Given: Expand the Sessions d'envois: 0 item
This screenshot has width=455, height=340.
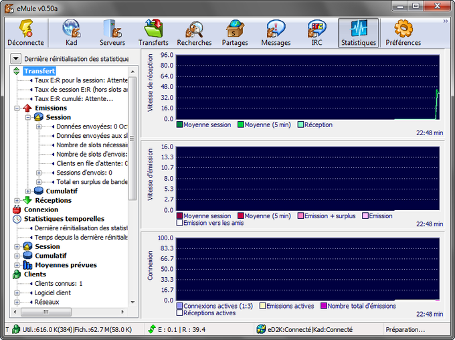Looking at the screenshot, I should click(x=39, y=173).
